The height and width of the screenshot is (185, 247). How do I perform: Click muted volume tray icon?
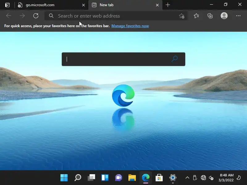(x=211, y=178)
